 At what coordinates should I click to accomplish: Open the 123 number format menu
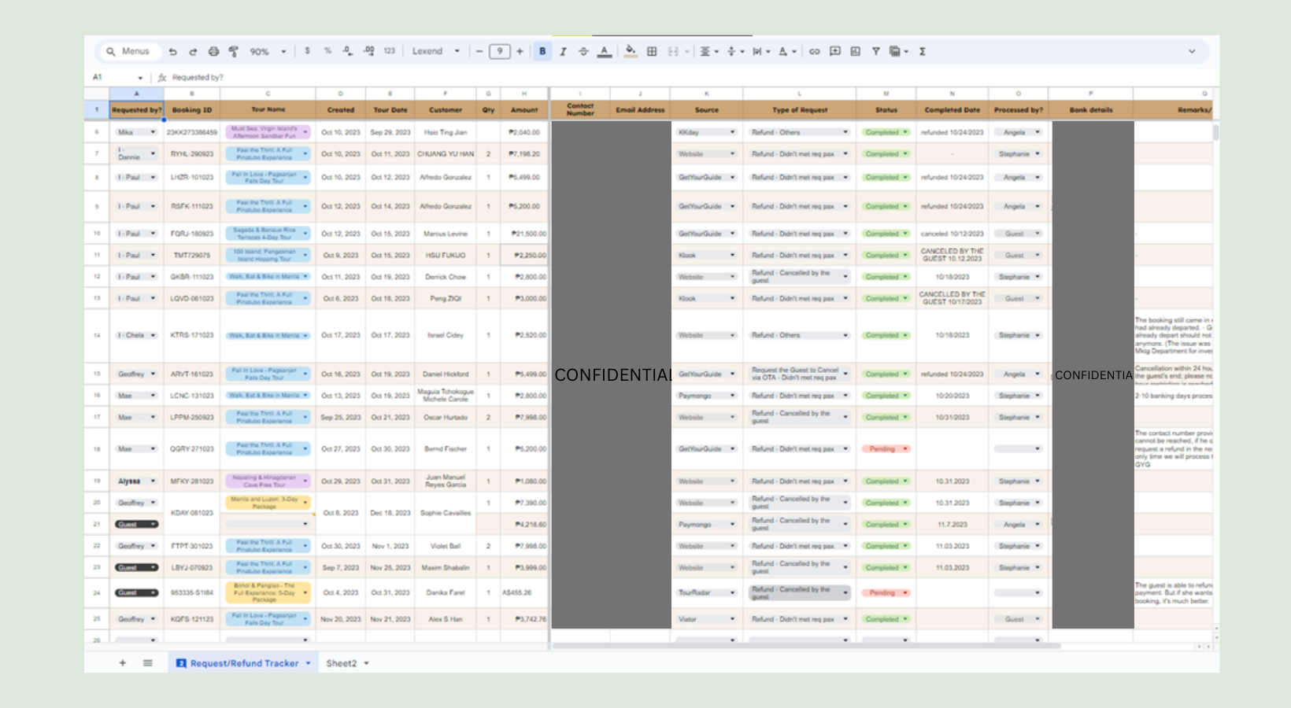tap(390, 51)
